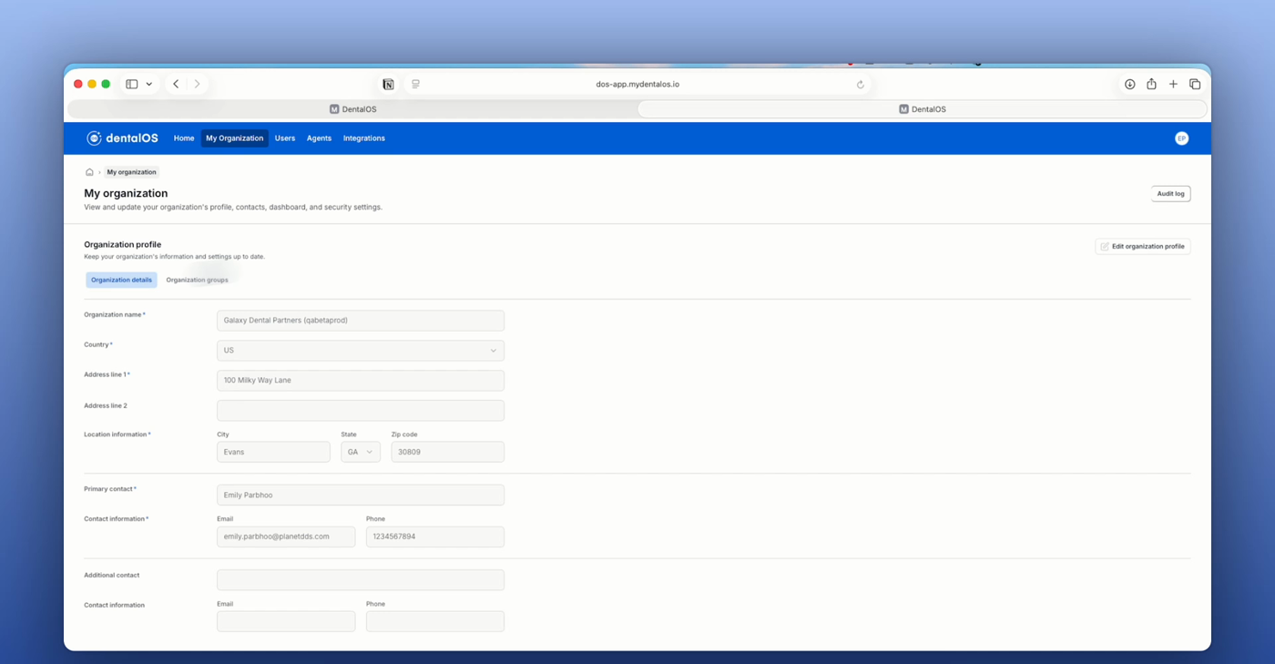This screenshot has width=1275, height=664.
Task: Click the additional contact Phone field
Action: pyautogui.click(x=435, y=621)
